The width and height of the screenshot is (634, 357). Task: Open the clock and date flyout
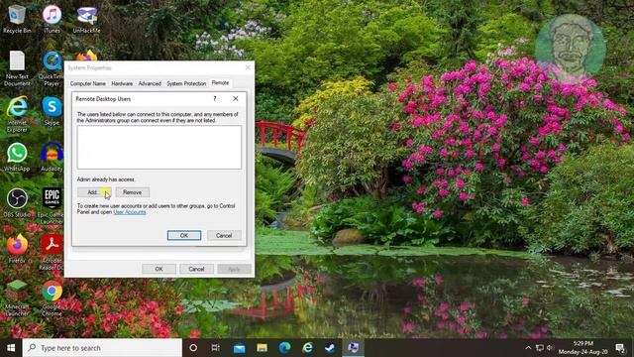point(583,348)
